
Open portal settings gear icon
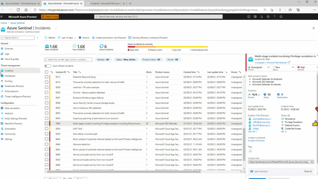tap(268, 17)
